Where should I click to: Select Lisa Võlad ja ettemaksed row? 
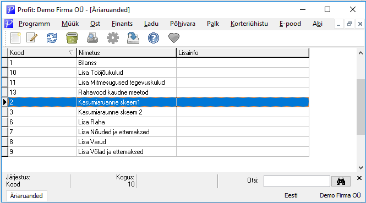(x=159, y=152)
